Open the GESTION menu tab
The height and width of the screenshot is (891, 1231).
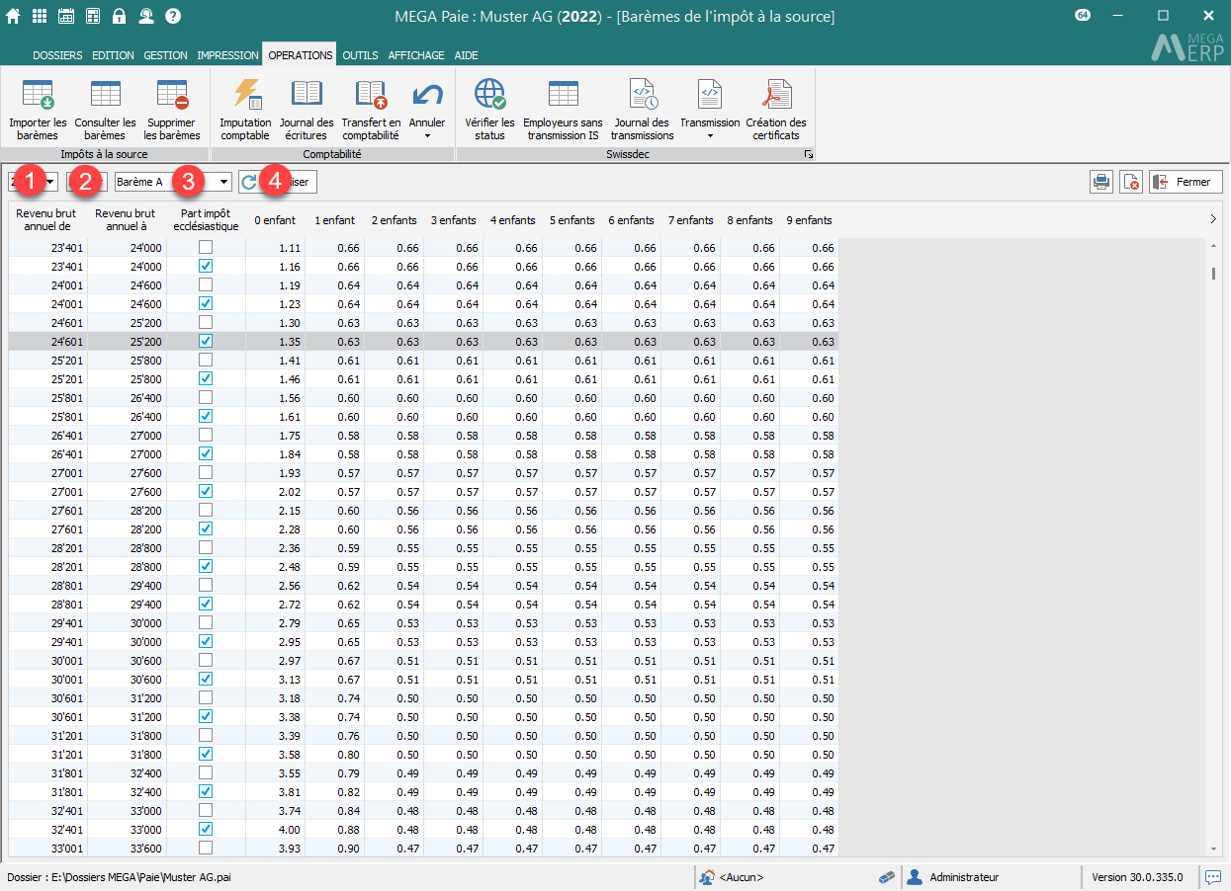pyautogui.click(x=165, y=55)
